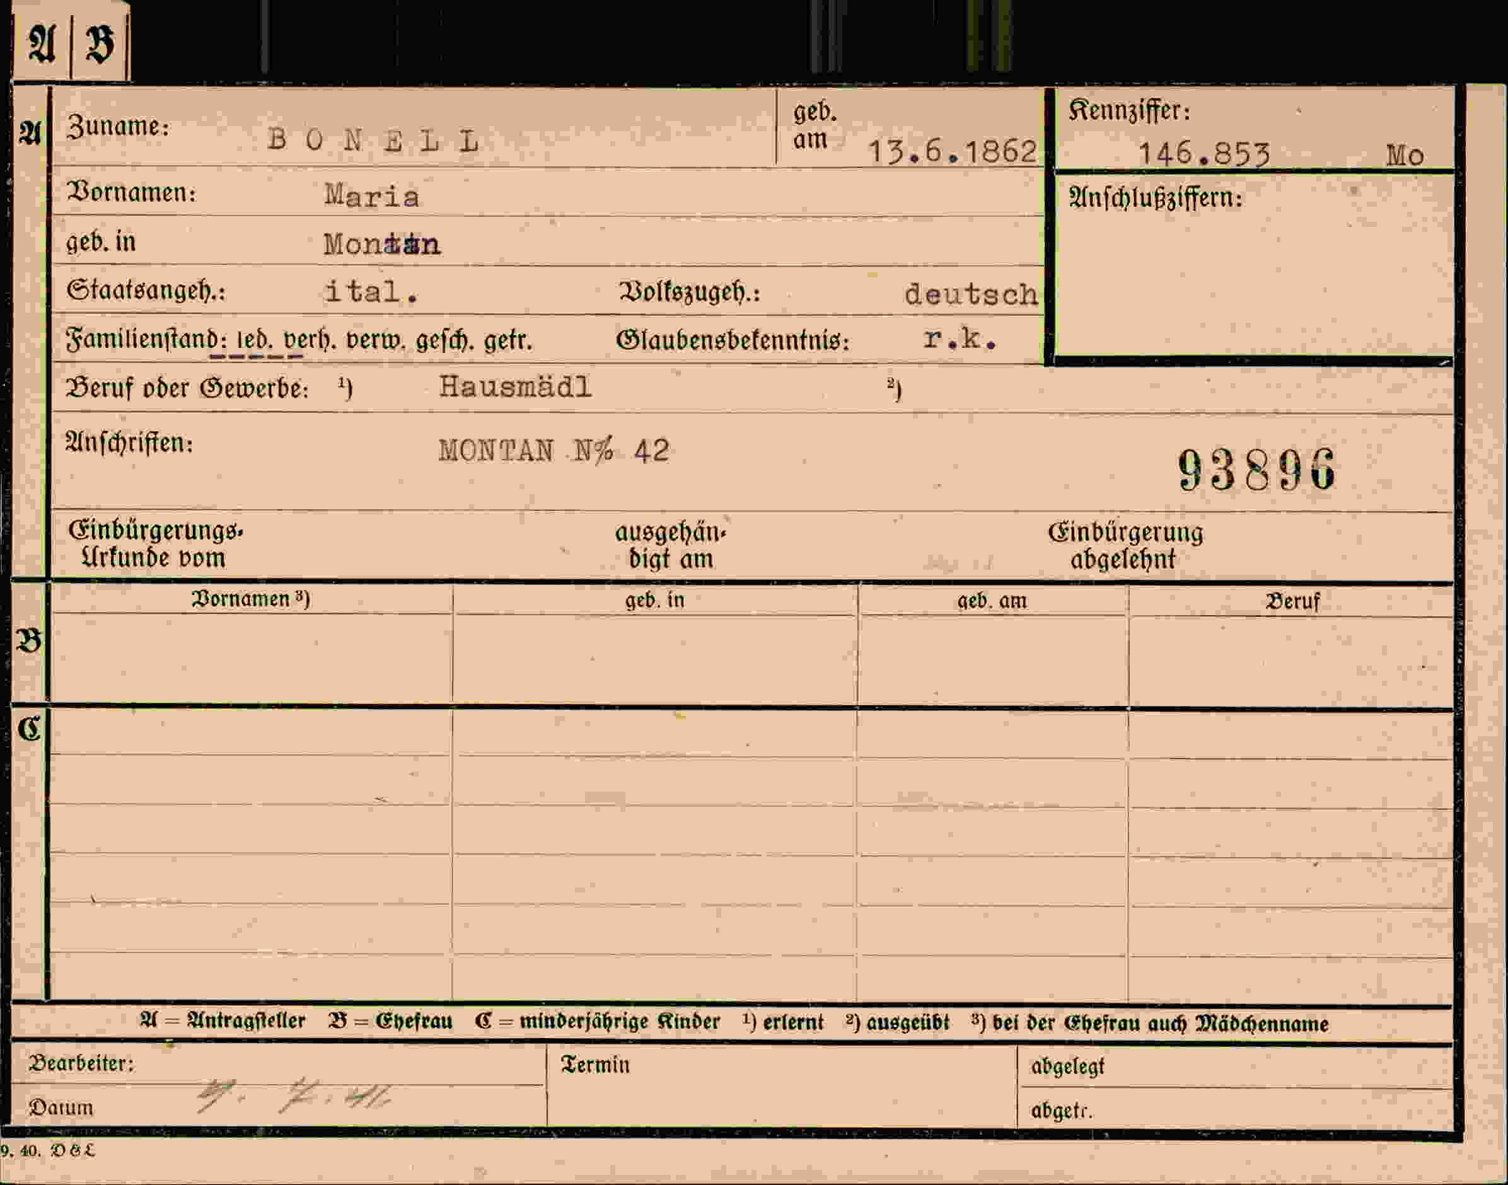Click footnote 'bei der Ehefrau auch Mädchenname'
The height and width of the screenshot is (1185, 1508).
(x=1161, y=1024)
